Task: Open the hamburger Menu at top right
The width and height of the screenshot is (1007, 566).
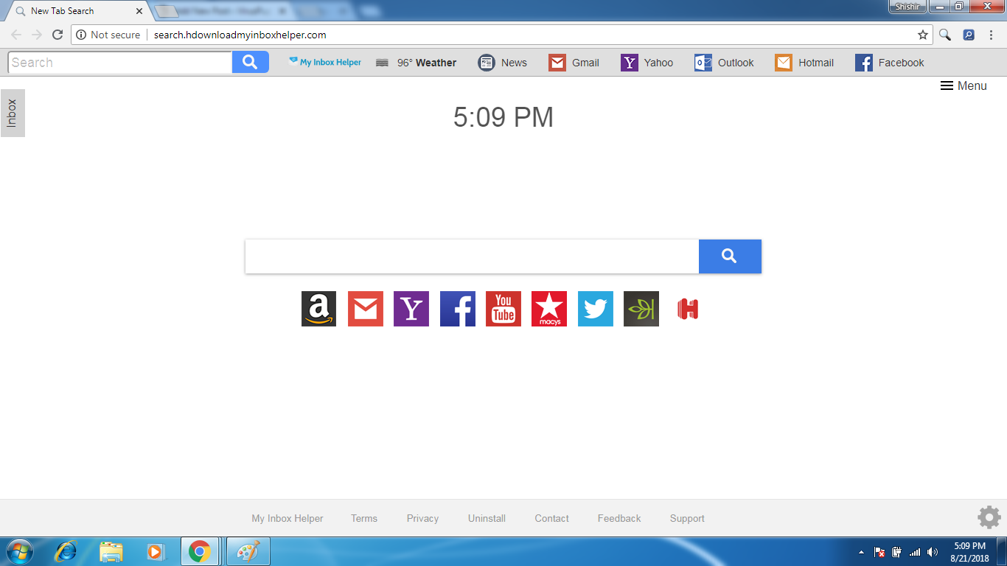Action: [964, 85]
